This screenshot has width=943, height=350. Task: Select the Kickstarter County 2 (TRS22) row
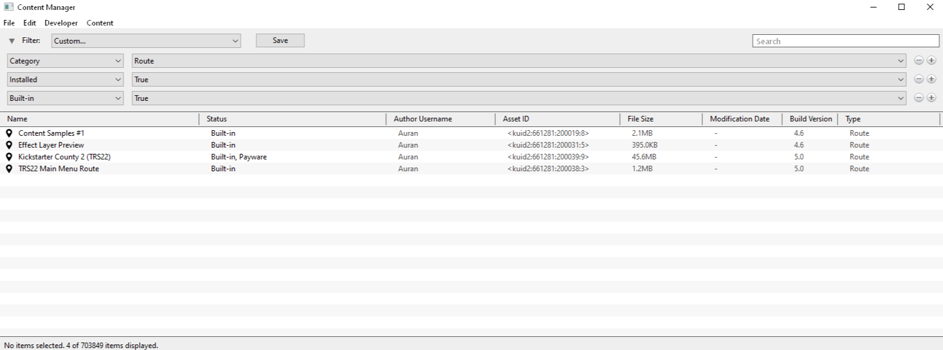(472, 157)
